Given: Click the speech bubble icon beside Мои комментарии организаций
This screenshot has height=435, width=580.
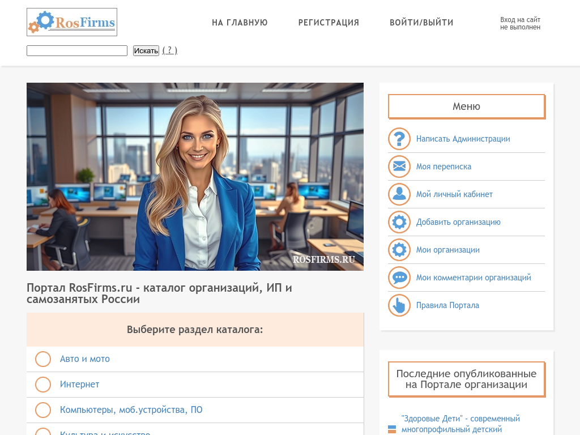Looking at the screenshot, I should pyautogui.click(x=399, y=278).
